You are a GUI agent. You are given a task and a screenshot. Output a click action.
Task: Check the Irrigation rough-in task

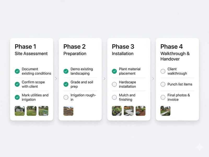point(66,97)
